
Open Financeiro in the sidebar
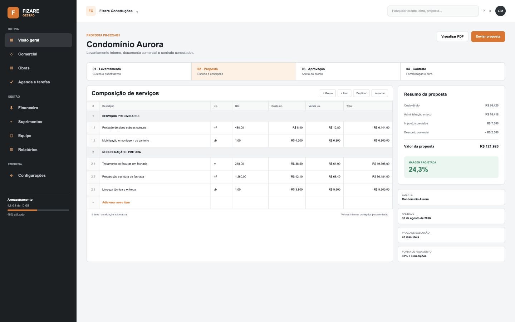(x=38, y=108)
